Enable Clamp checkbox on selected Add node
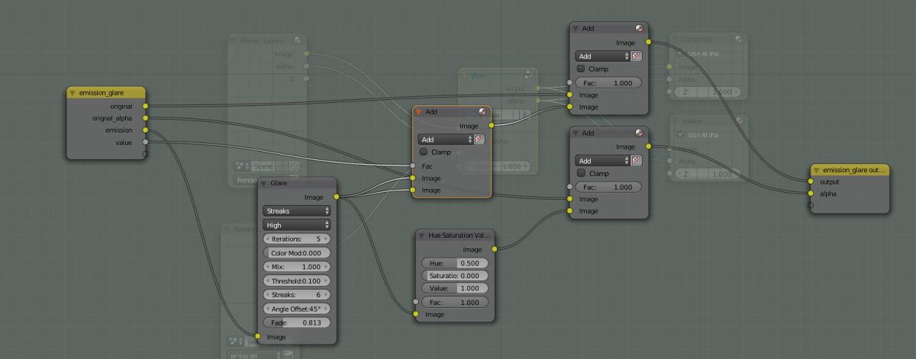 424,152
